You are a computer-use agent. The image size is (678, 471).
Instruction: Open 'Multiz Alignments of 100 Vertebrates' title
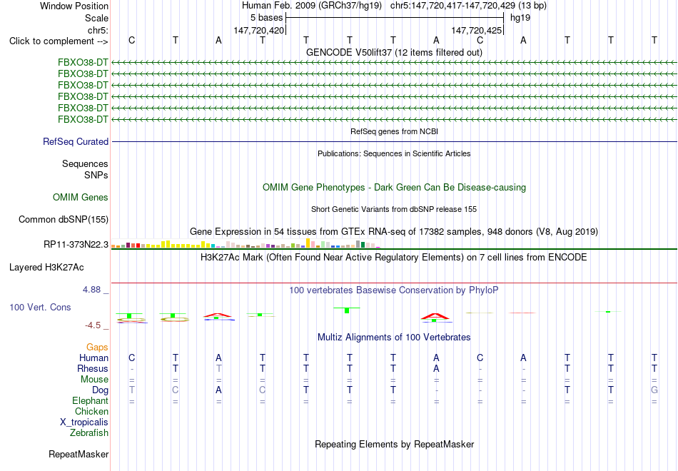(394, 337)
